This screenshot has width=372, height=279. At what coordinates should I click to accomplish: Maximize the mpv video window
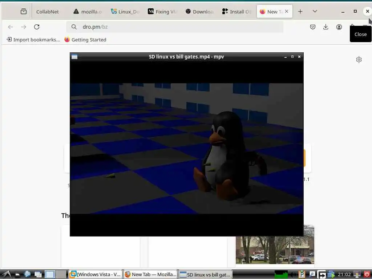pyautogui.click(x=292, y=57)
